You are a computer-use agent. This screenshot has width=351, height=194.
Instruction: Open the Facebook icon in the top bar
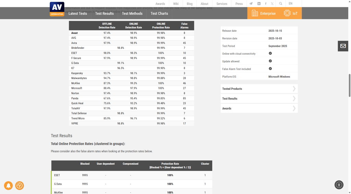pyautogui.click(x=266, y=3)
